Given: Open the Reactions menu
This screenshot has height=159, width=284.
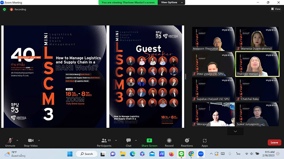Looking at the screenshot, I should pyautogui.click(x=187, y=142).
